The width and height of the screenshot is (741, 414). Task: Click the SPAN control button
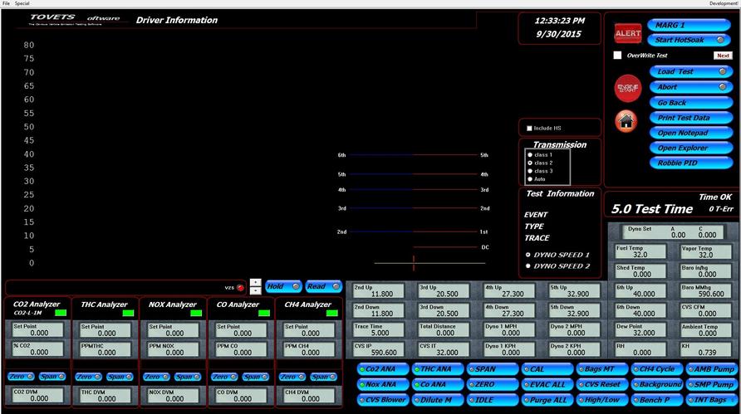click(493, 369)
